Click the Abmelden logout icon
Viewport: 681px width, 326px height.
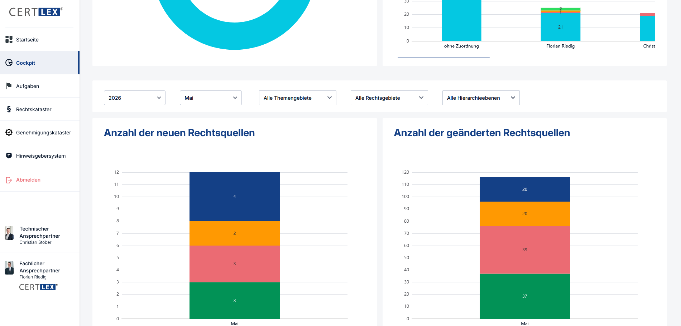pos(9,180)
